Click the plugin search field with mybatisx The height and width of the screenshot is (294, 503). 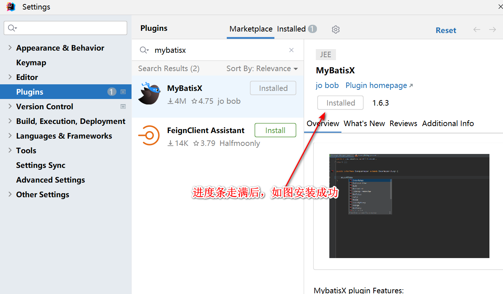pos(218,50)
